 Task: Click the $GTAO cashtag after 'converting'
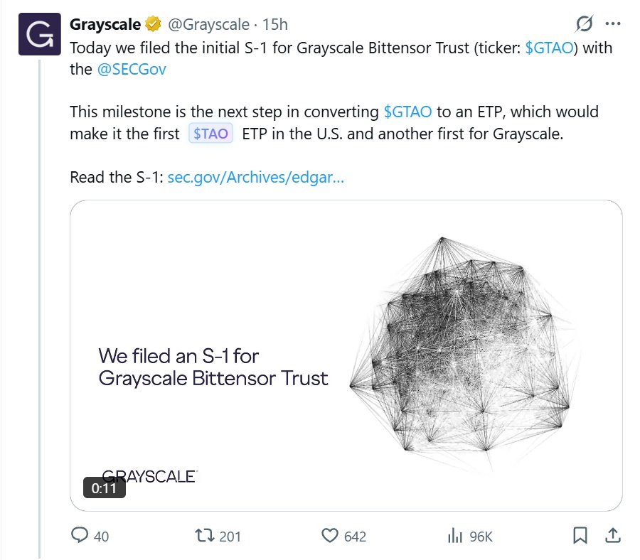[x=409, y=112]
